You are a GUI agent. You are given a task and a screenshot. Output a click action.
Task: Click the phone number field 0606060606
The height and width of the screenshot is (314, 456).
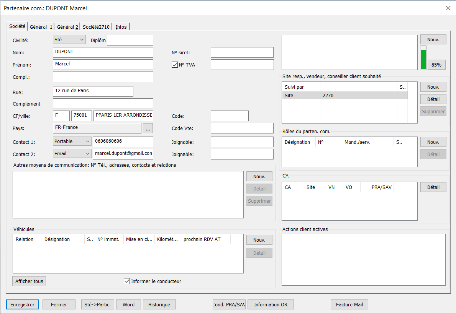pos(123,142)
